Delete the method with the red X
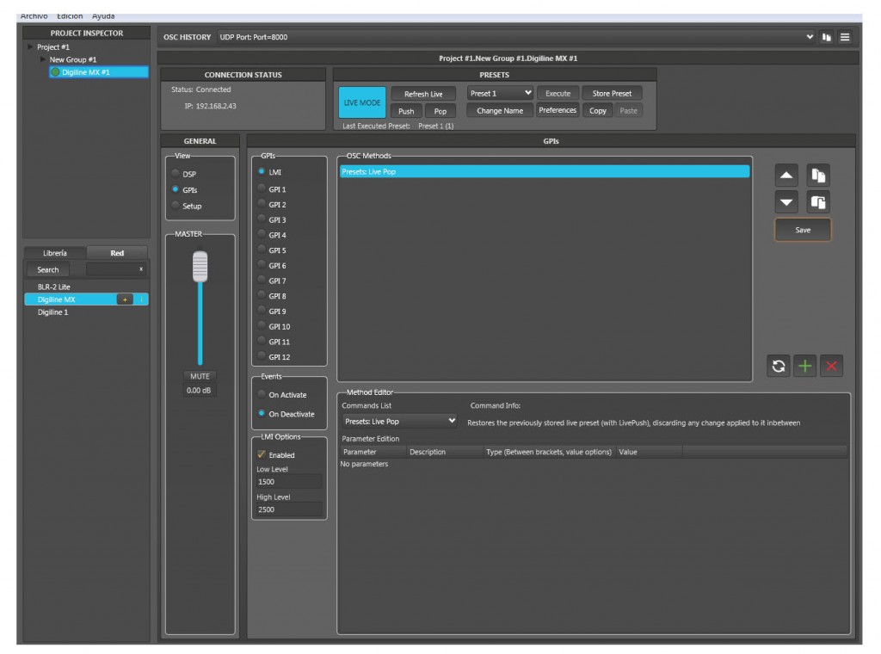 pos(831,366)
